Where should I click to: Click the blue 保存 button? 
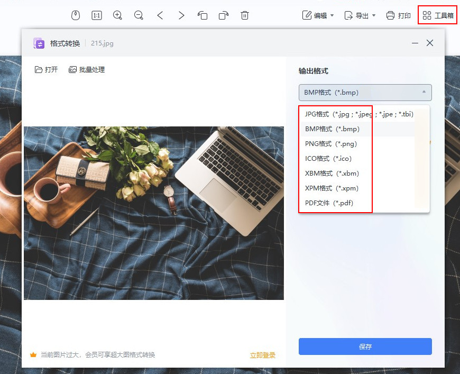pos(365,346)
